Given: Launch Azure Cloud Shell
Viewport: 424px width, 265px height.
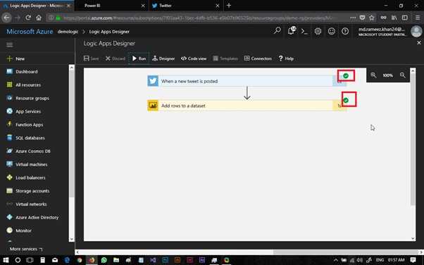Looking at the screenshot, I should 304,31.
